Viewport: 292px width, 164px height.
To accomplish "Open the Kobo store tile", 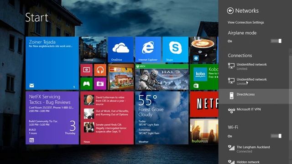I will [204, 77].
